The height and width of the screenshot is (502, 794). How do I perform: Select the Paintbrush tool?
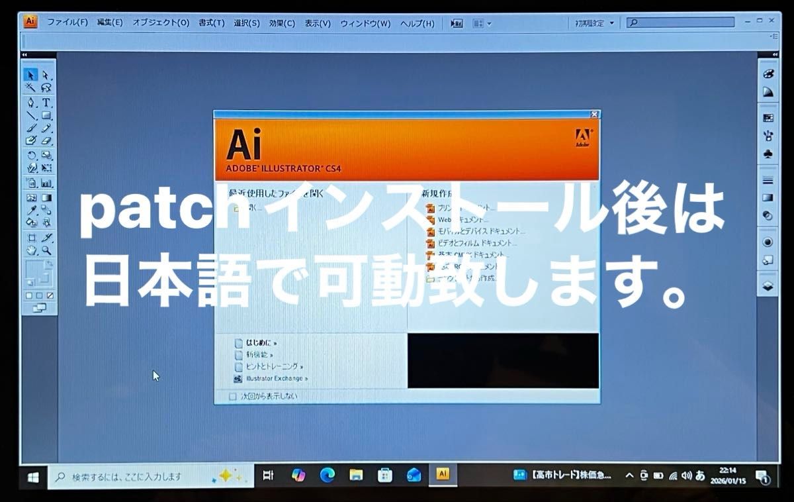click(x=31, y=128)
